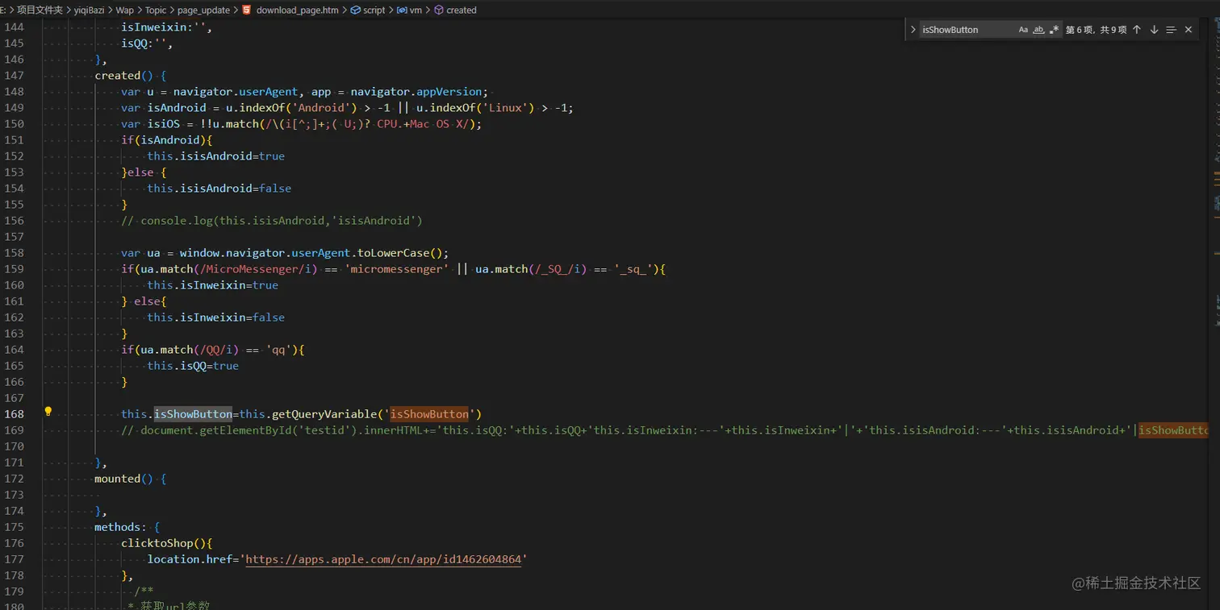Viewport: 1220px width, 610px height.
Task: Click the HTML5 file icon in breadcrumbs
Action: point(246,10)
